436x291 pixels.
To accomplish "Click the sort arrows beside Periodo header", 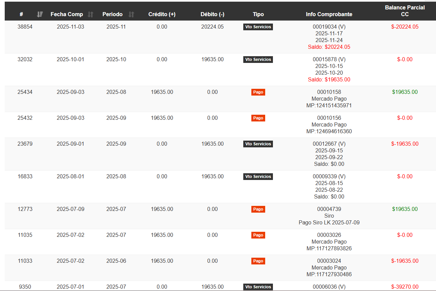I will pyautogui.click(x=131, y=14).
